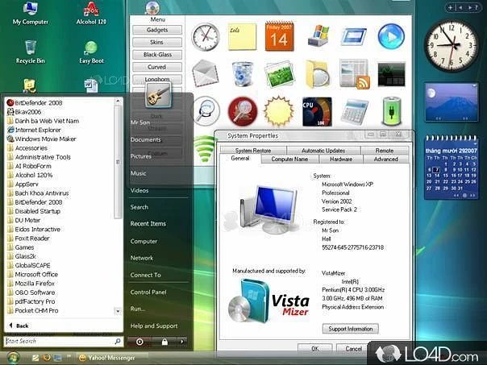This screenshot has width=487, height=365.
Task: Launch Easy Boot desktop shortcut
Action: (x=91, y=52)
